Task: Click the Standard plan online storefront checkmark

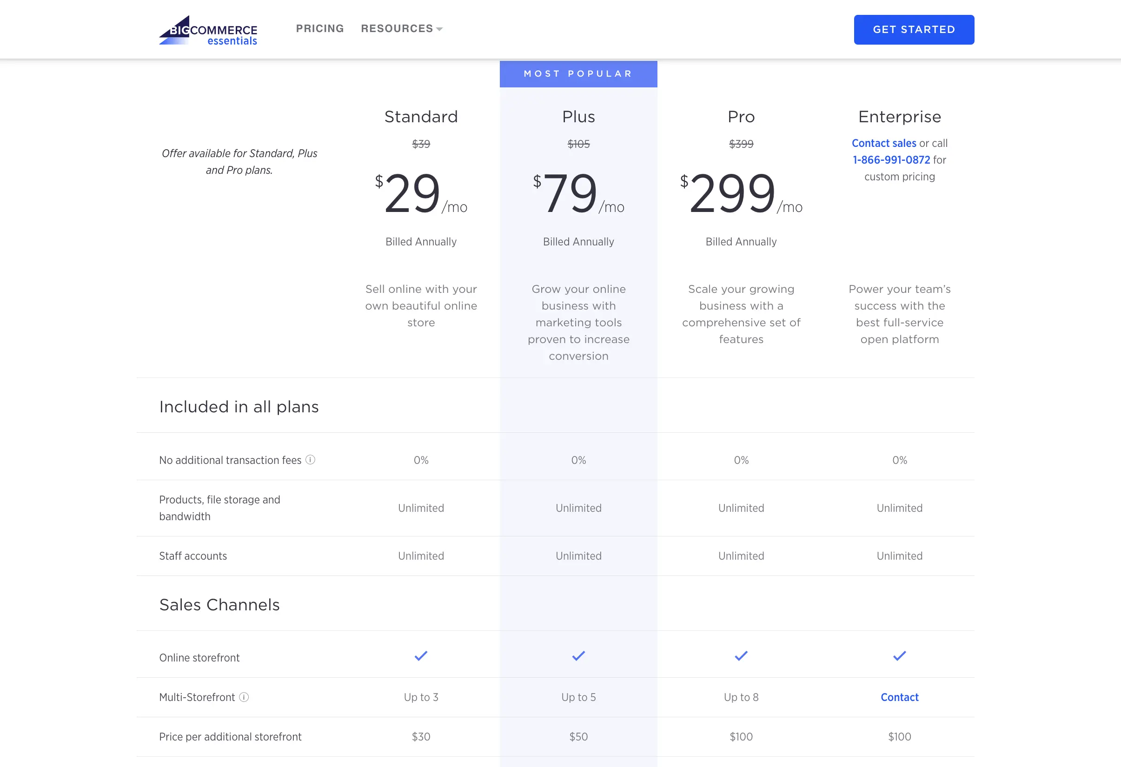Action: coord(421,656)
